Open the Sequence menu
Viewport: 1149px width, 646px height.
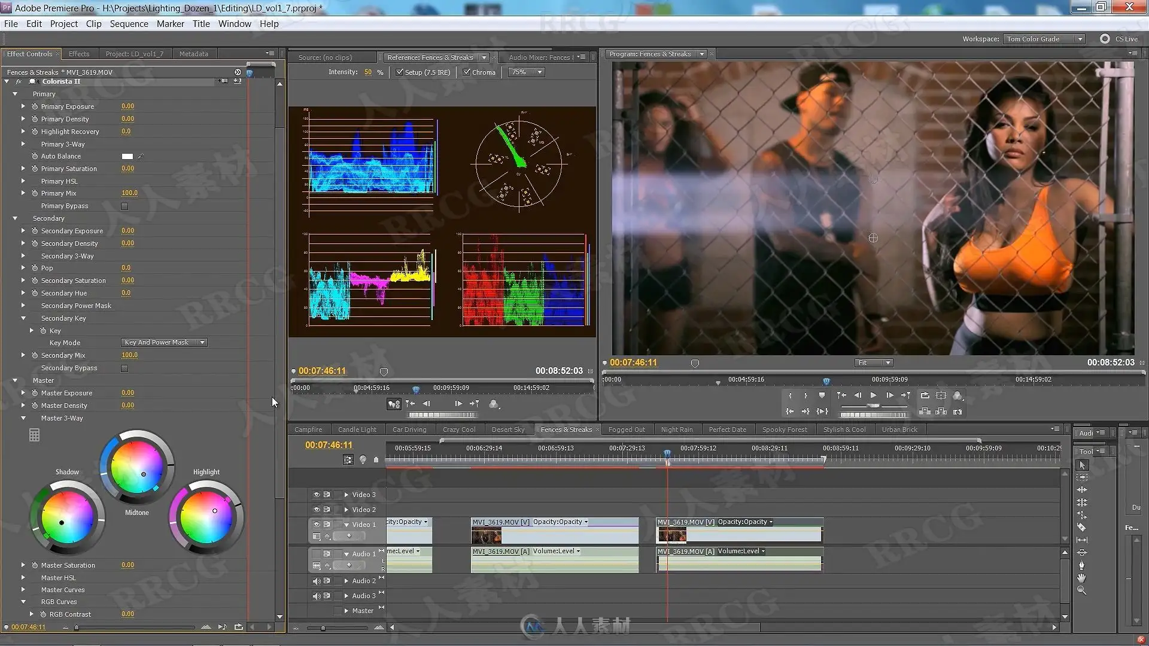click(129, 24)
